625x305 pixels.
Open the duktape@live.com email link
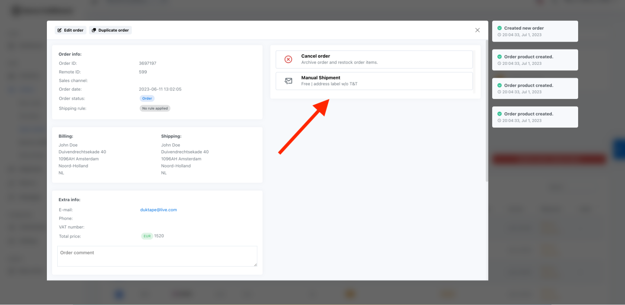(158, 210)
